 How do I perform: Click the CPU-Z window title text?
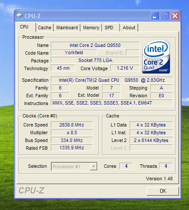click(x=32, y=16)
